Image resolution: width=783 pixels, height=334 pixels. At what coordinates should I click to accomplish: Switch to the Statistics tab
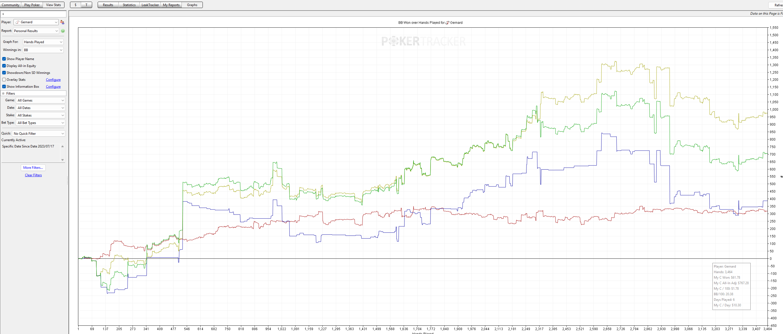(x=129, y=5)
